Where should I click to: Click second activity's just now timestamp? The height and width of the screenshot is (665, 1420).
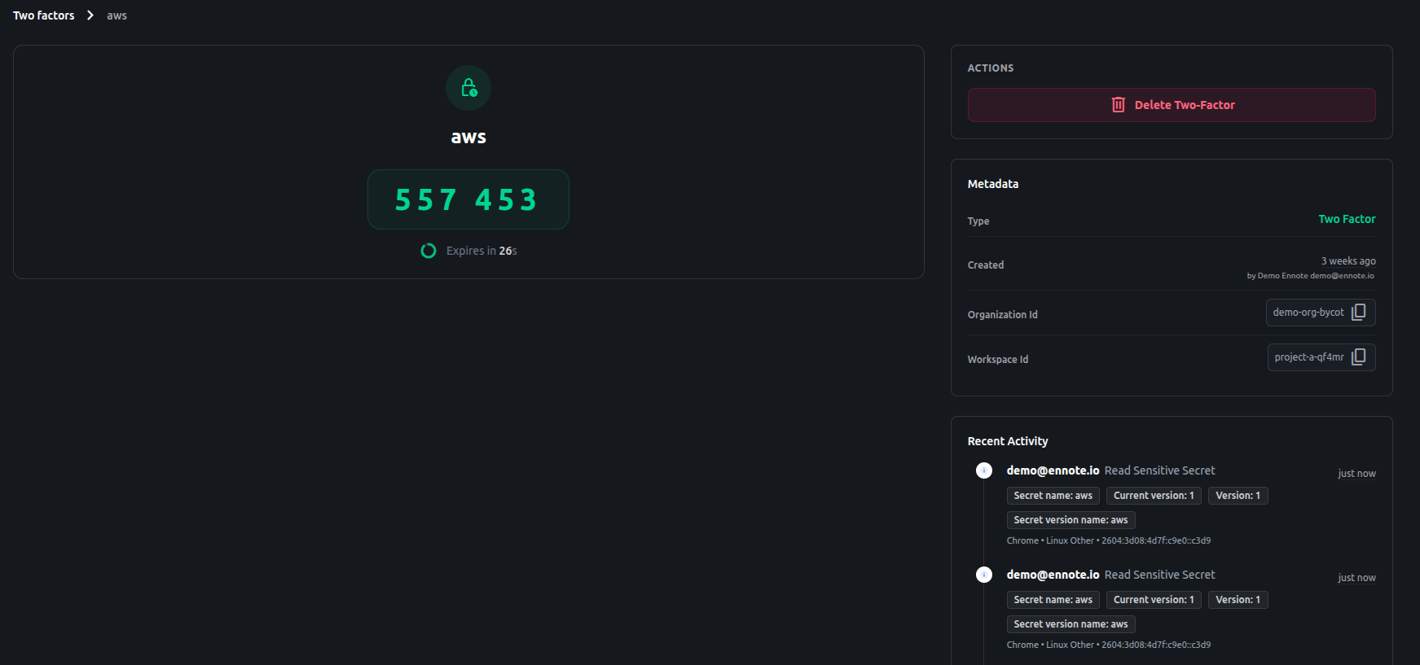pyautogui.click(x=1356, y=578)
